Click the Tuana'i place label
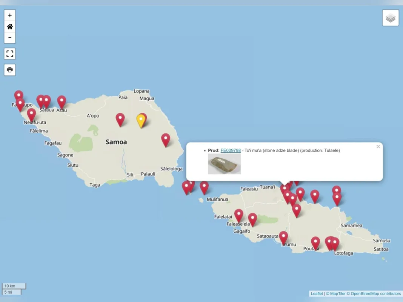Screen dimensions: 403x302 [x=267, y=187]
